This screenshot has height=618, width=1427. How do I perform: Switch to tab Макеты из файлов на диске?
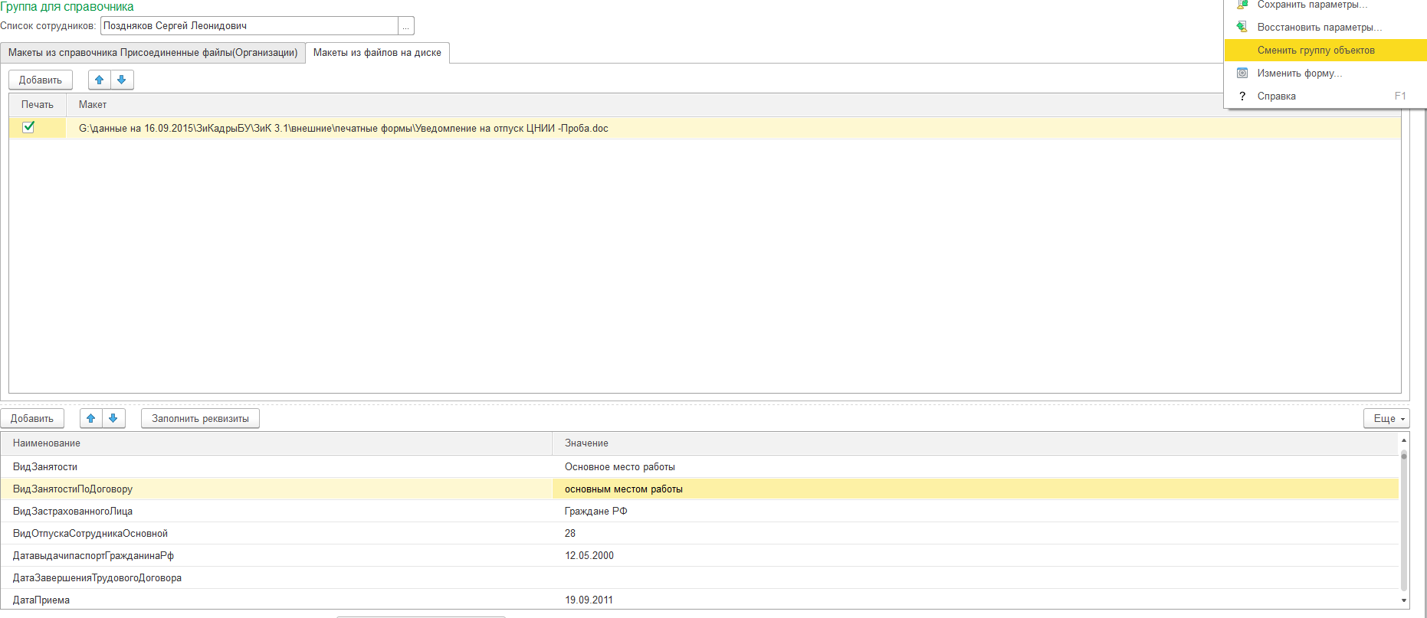pos(377,53)
